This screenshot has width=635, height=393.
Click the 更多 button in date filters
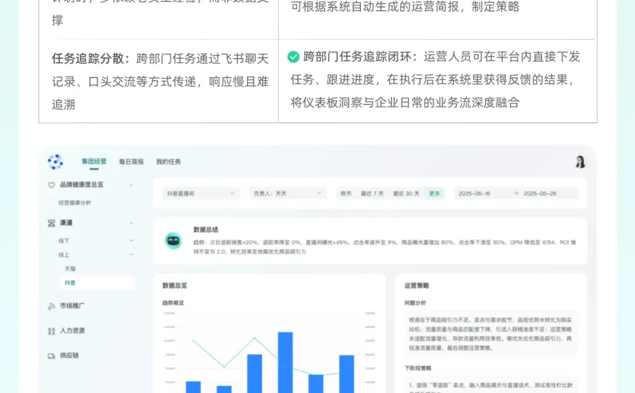coord(435,193)
